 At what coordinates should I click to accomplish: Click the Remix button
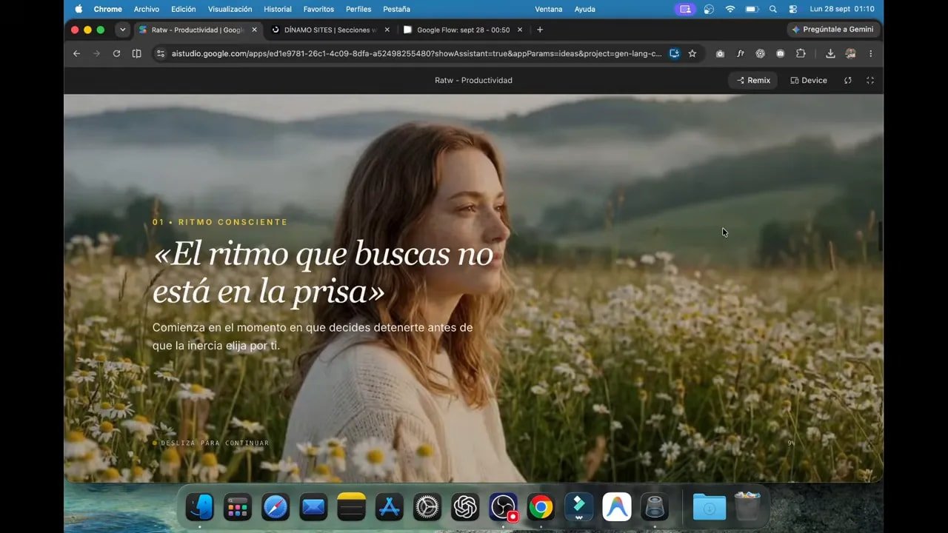click(753, 80)
